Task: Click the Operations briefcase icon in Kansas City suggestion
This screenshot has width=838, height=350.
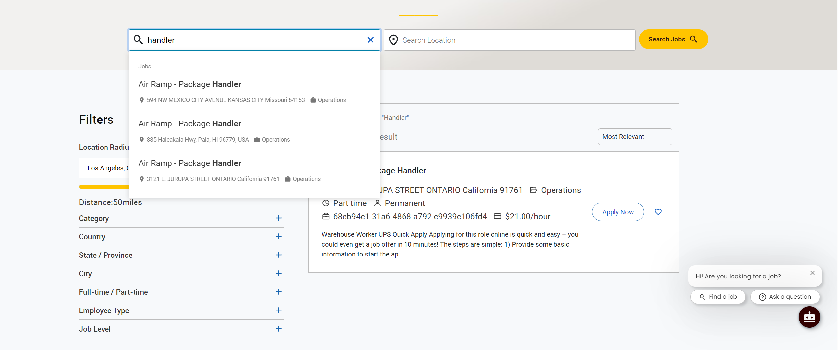Action: tap(313, 100)
